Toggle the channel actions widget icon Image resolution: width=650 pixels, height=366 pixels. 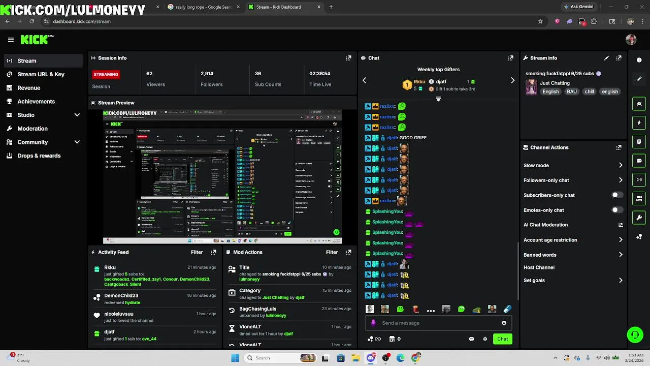(639, 199)
